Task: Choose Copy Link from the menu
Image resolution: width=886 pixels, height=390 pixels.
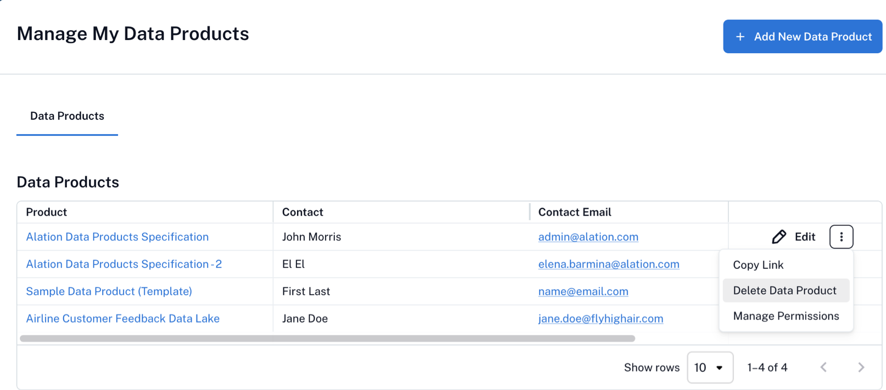Action: coord(758,265)
